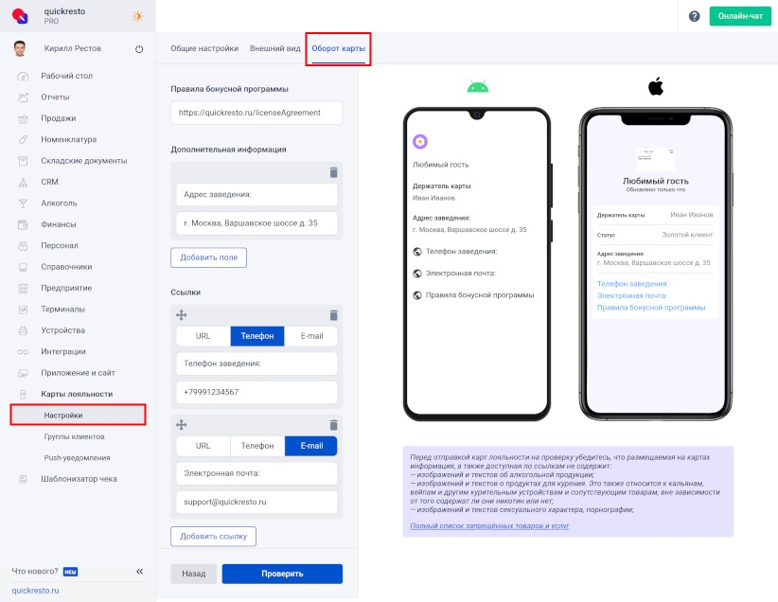Expand the CRM sidebar menu
The width and height of the screenshot is (778, 602).
pyautogui.click(x=49, y=182)
